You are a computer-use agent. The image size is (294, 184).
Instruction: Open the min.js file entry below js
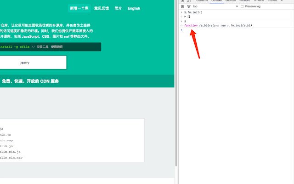[6, 135]
